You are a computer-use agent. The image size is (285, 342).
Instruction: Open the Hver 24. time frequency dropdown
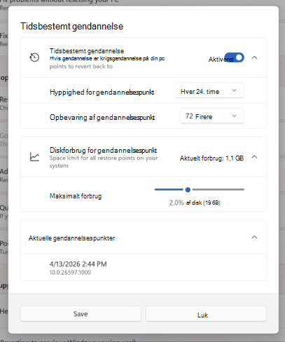point(209,90)
